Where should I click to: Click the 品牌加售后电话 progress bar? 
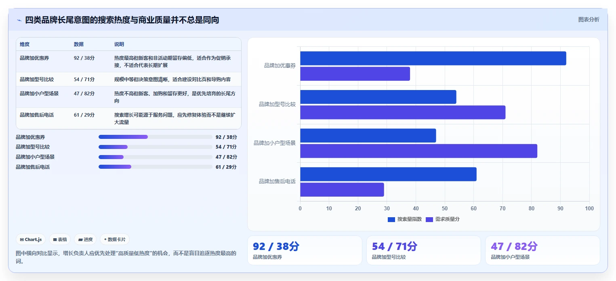[x=155, y=167]
